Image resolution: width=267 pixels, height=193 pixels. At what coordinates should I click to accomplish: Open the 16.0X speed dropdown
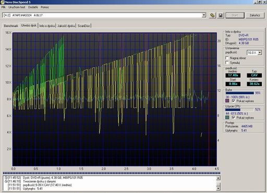coord(260,53)
